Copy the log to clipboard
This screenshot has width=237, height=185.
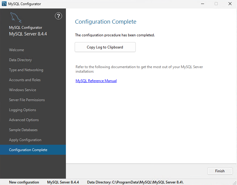coord(105,47)
